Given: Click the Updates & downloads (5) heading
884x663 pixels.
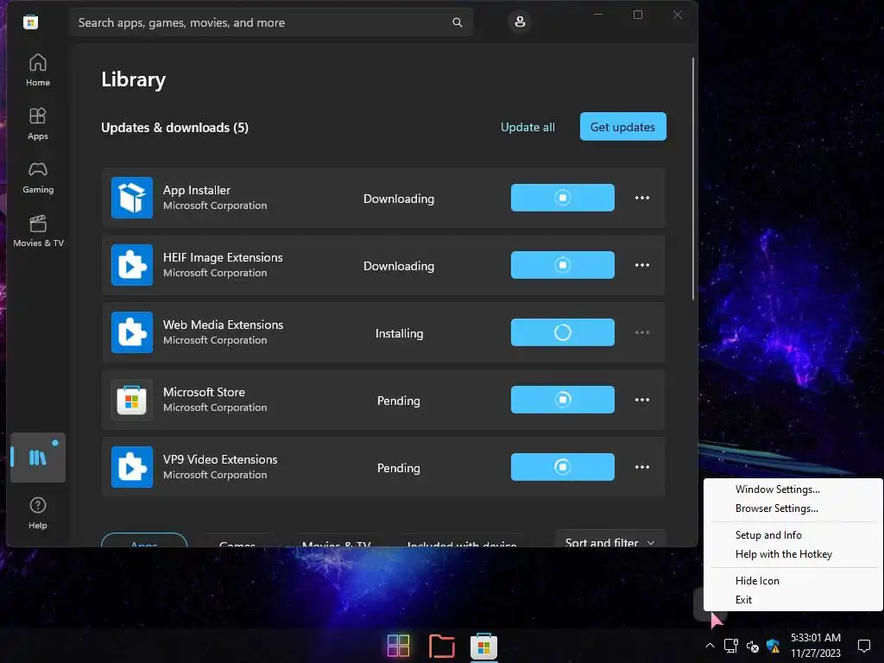Looking at the screenshot, I should pos(174,128).
